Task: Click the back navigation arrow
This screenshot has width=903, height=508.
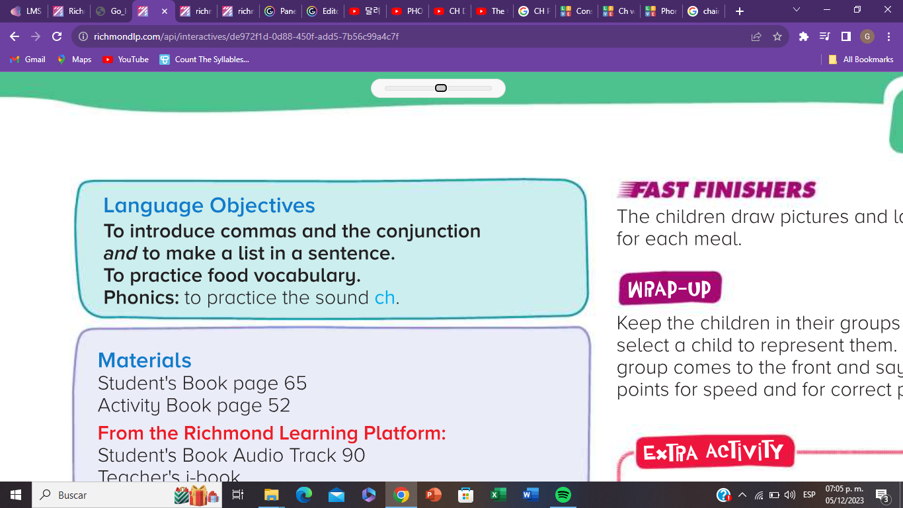Action: pos(14,38)
